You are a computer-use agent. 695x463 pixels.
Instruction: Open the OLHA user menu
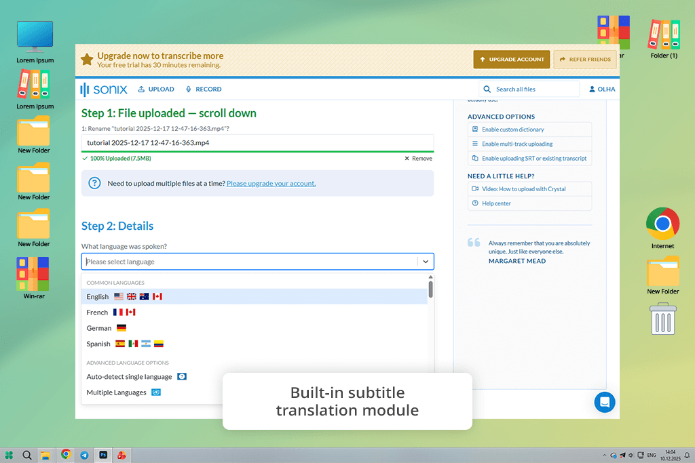pos(602,89)
